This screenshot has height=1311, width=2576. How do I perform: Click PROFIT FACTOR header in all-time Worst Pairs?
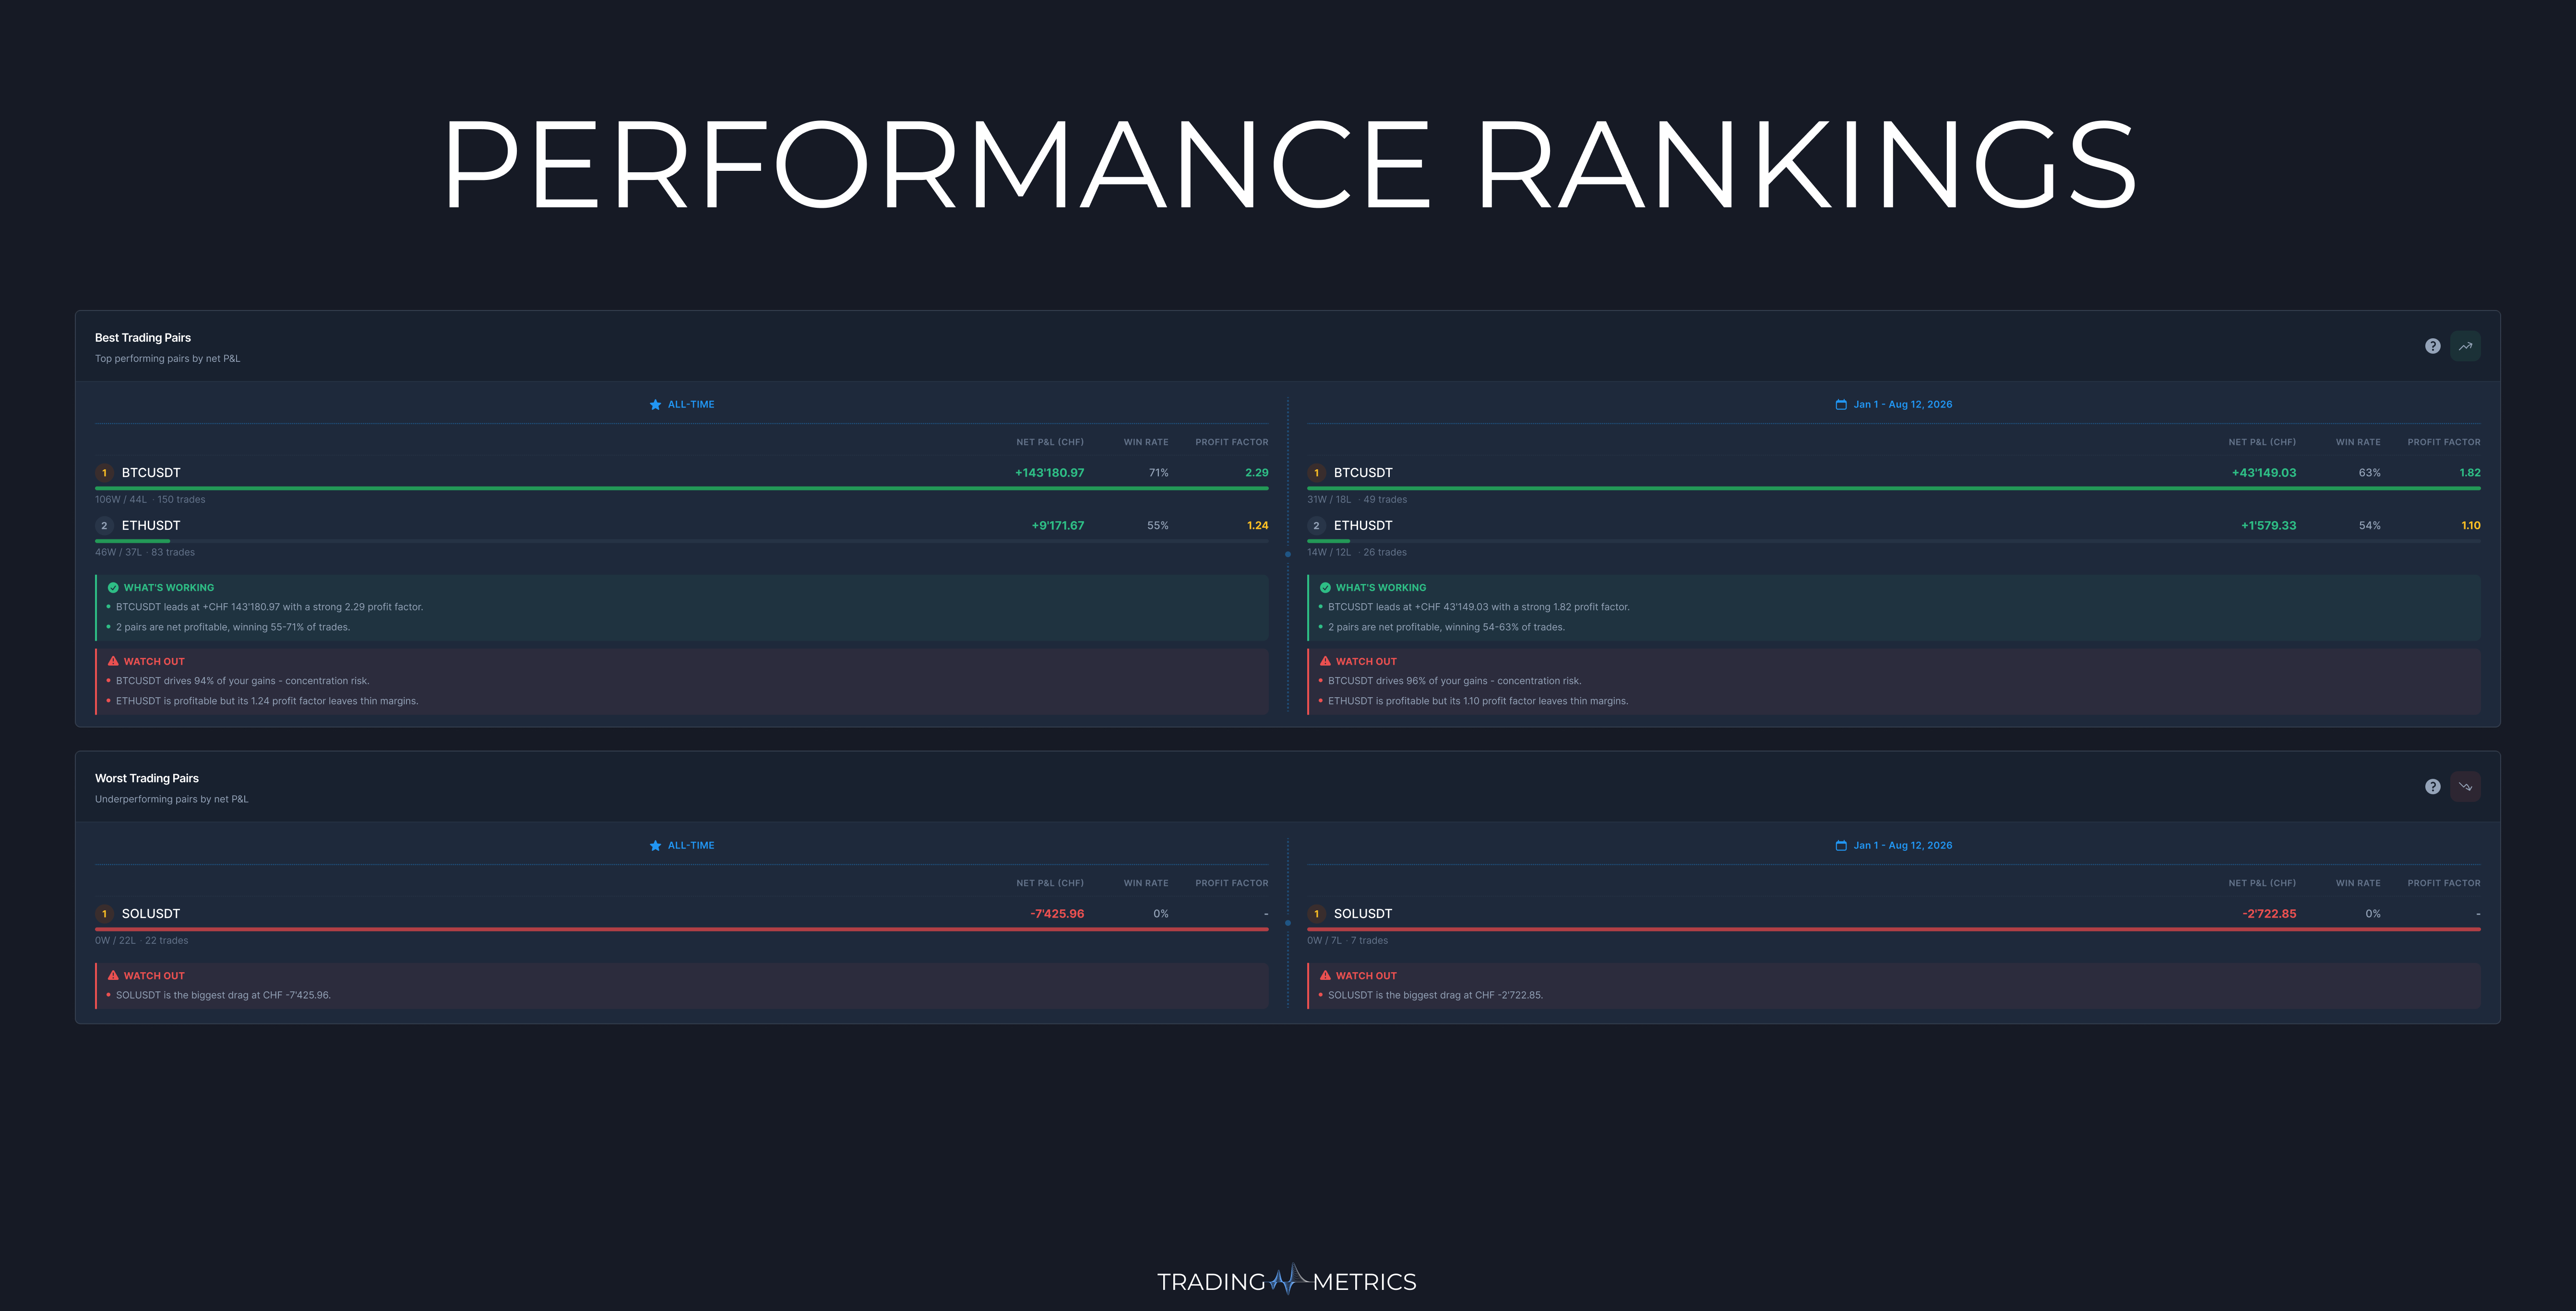click(1232, 883)
